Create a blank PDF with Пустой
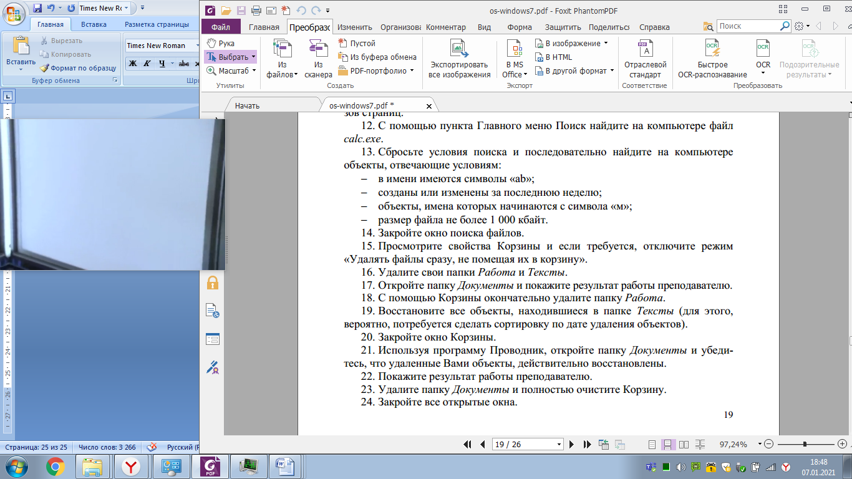The image size is (852, 479). tap(357, 44)
